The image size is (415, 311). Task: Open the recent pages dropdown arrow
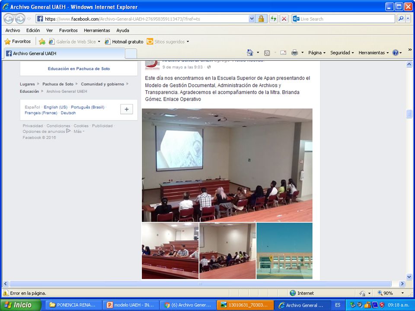(29, 19)
